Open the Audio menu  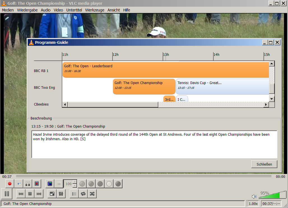coord(46,10)
